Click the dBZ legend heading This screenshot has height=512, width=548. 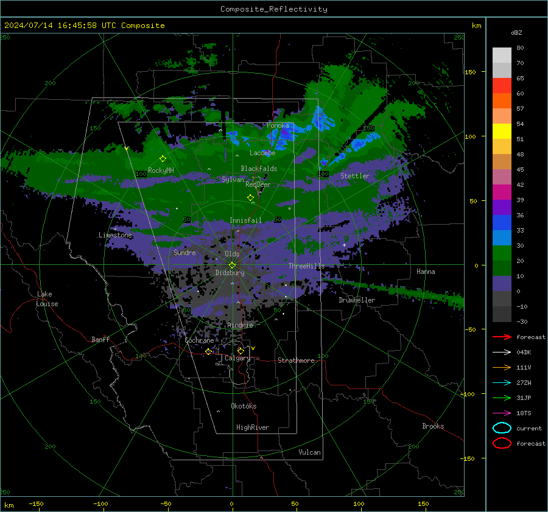[x=516, y=32]
